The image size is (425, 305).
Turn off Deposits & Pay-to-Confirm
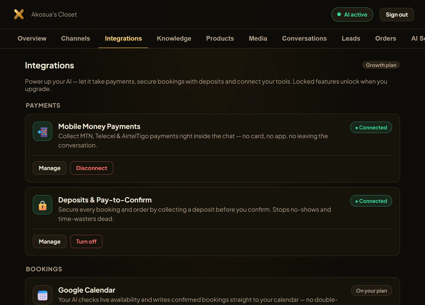(87, 242)
